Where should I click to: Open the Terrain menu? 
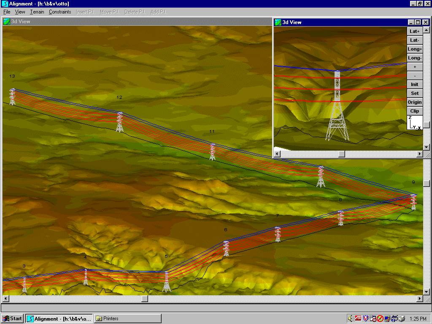pos(37,12)
